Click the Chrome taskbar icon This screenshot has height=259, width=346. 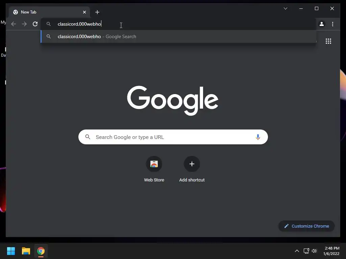click(41, 251)
